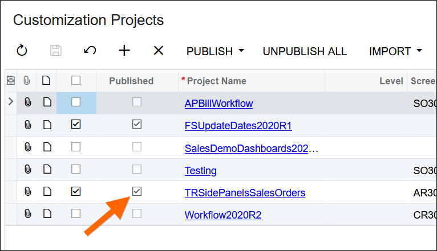Expand the PUBLISH dropdown menu
This screenshot has height=251, width=437.
coord(215,51)
